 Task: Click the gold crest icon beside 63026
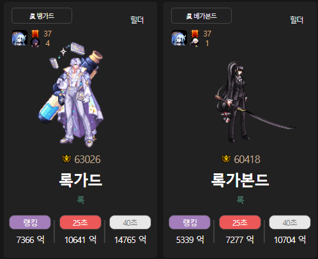66,159
